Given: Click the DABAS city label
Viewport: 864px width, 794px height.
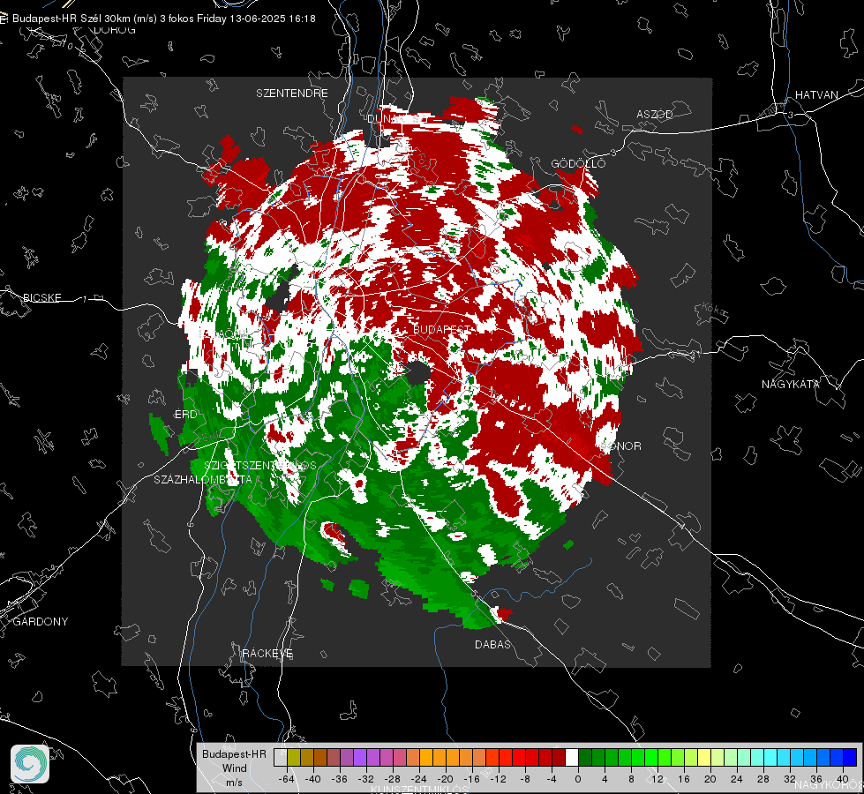Looking at the screenshot, I should click(492, 644).
